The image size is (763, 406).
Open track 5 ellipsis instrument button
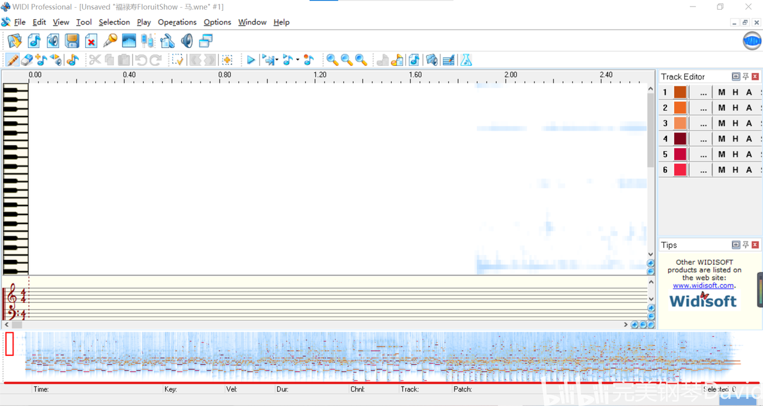[x=703, y=154]
